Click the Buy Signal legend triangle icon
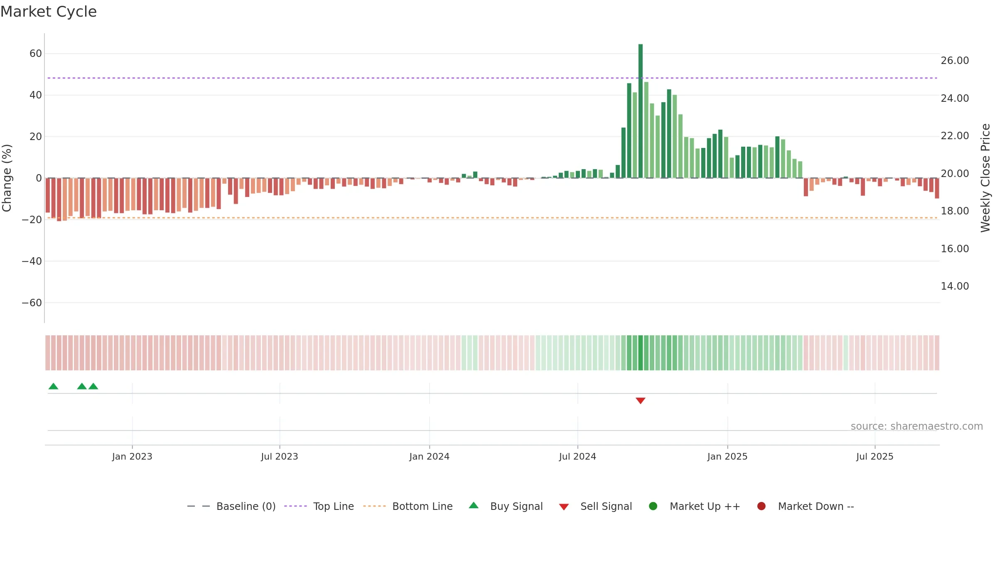This screenshot has height=561, width=997. click(474, 506)
